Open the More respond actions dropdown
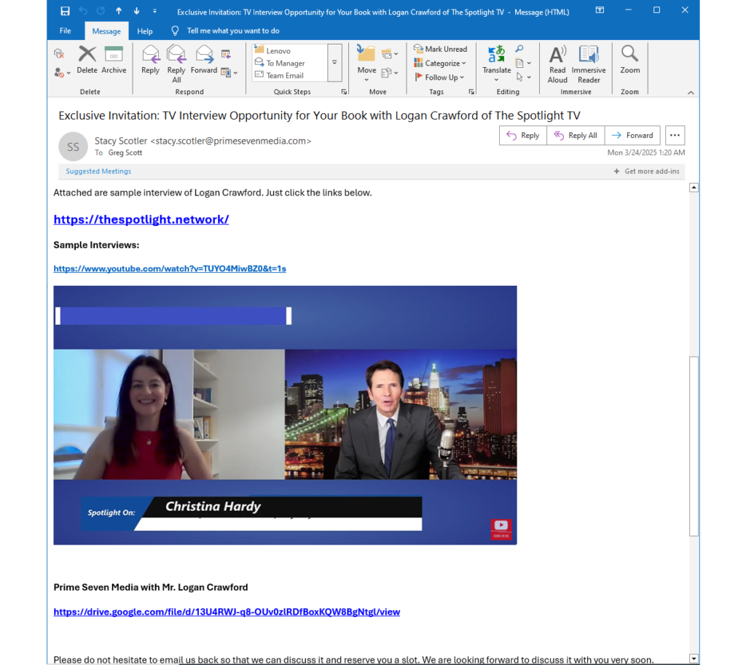 229,73
